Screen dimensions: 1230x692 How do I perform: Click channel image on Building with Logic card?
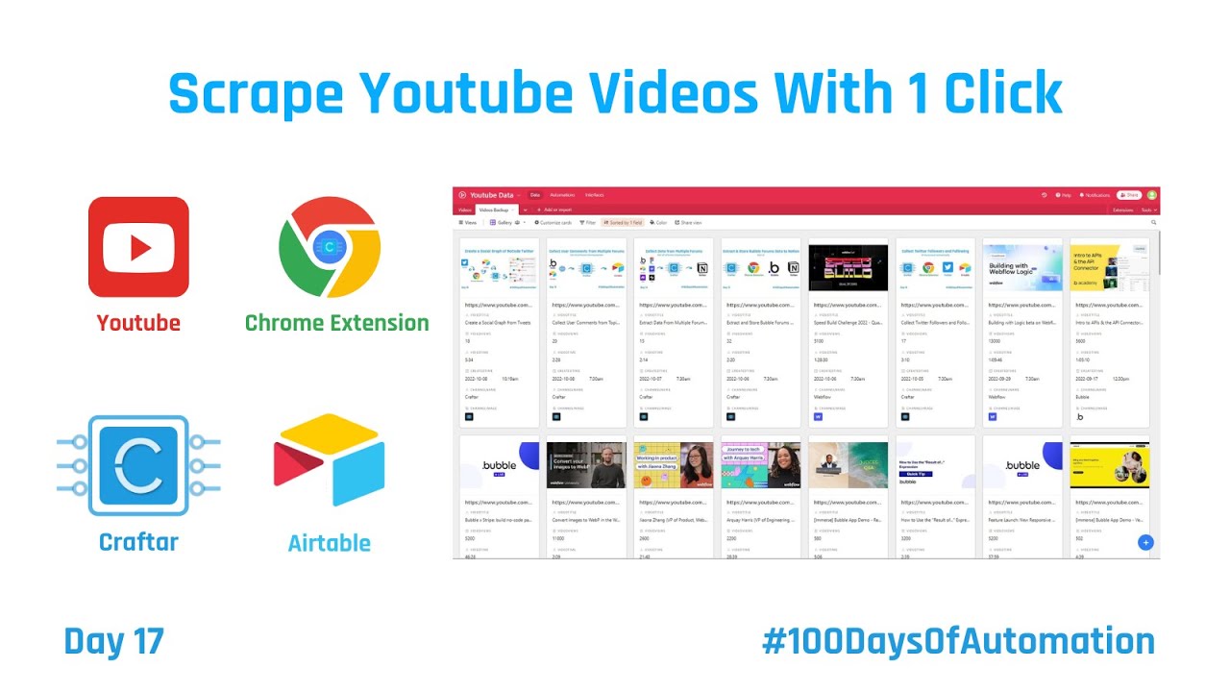(x=993, y=417)
